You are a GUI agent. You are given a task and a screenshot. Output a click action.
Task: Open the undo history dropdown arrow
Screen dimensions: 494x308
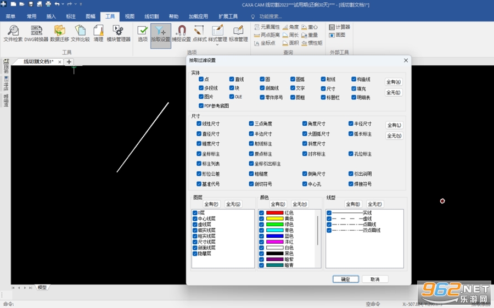(63, 4)
